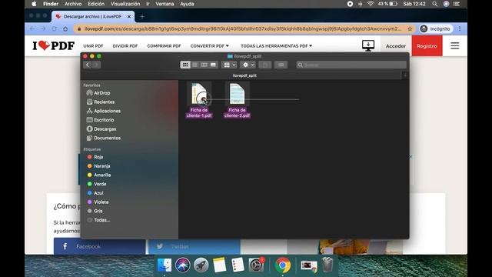492x277 pixels.
Task: Bookmark this page with star icon
Action: 410,29
